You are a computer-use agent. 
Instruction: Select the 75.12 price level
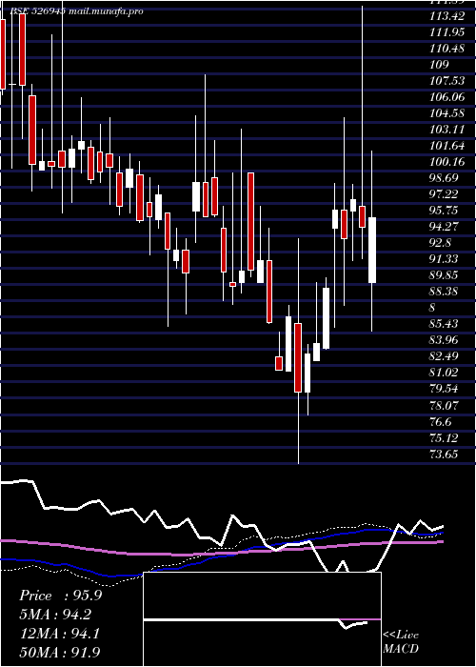444,437
